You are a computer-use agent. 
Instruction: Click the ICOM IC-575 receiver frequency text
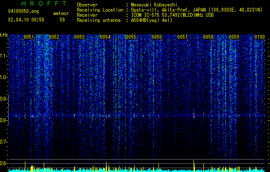coord(172,15)
